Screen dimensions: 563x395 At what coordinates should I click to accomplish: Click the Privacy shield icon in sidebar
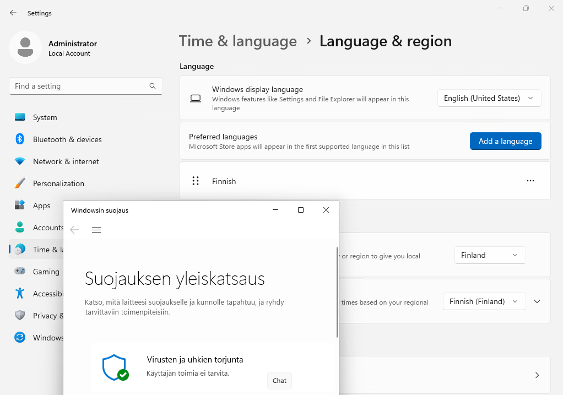(20, 315)
